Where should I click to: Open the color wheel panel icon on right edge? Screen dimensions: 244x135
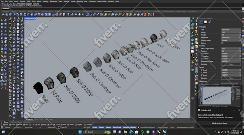pos(243,27)
